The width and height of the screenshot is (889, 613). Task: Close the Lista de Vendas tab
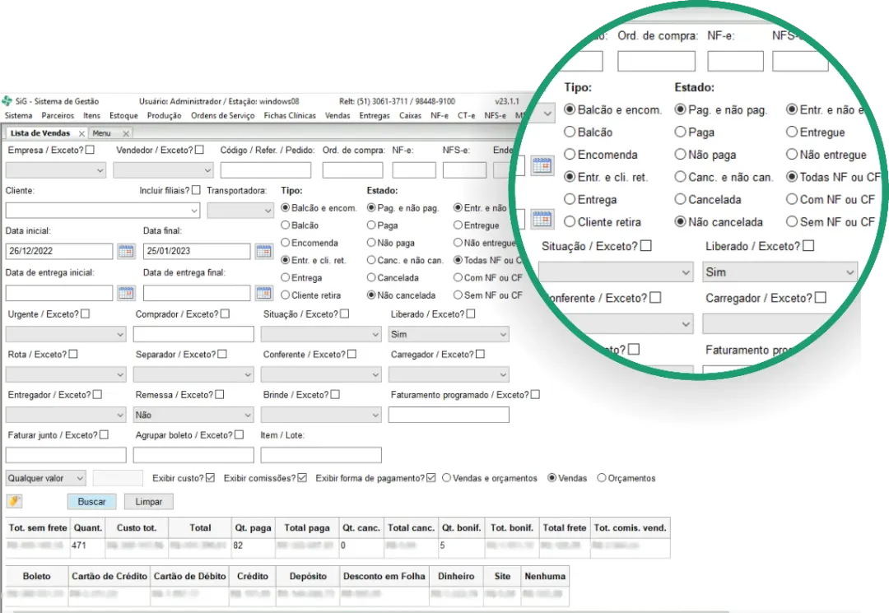(81, 133)
